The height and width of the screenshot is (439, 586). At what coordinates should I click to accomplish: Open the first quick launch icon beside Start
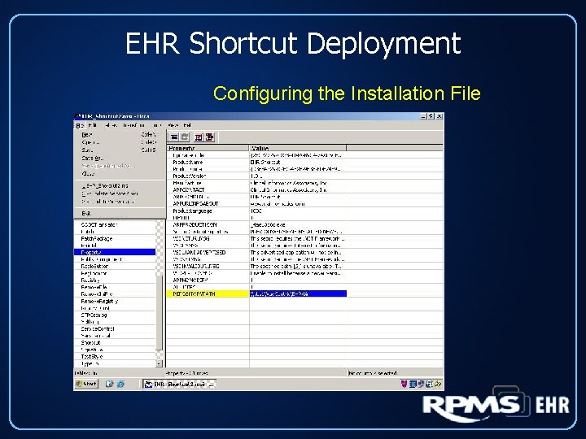109,384
